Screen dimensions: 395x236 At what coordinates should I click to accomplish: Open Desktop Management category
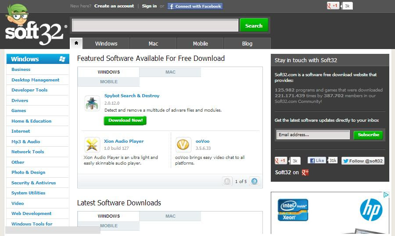[35, 80]
